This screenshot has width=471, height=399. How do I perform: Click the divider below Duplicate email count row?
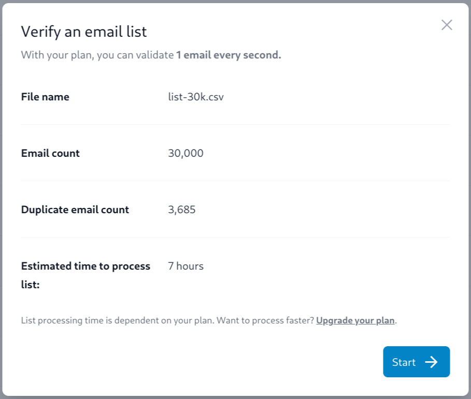(x=235, y=238)
